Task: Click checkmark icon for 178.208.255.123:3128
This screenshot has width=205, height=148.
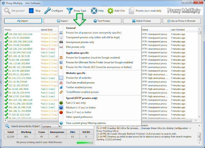Action: click(6, 34)
